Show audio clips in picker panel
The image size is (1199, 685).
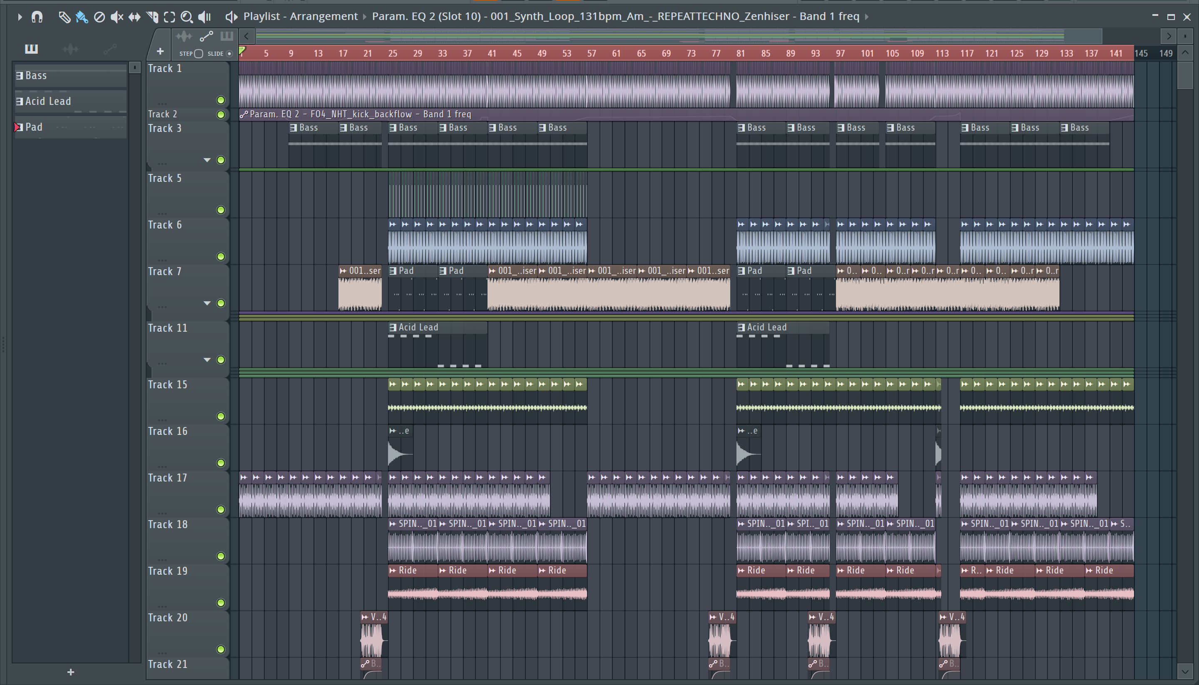click(x=71, y=48)
